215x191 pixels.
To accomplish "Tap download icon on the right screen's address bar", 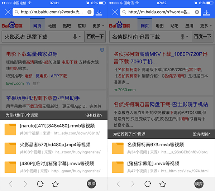I will click(x=206, y=13).
